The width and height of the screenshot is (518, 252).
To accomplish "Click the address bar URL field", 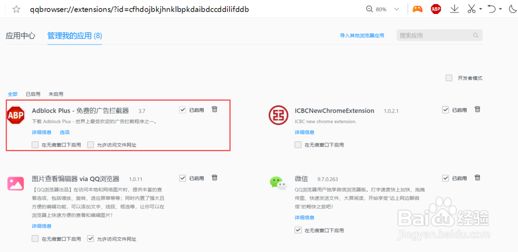I will point(139,9).
